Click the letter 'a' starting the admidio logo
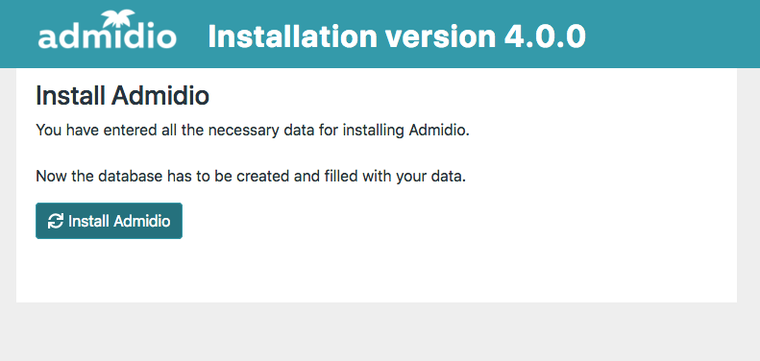Screen dimensions: 760x361 click(47, 38)
